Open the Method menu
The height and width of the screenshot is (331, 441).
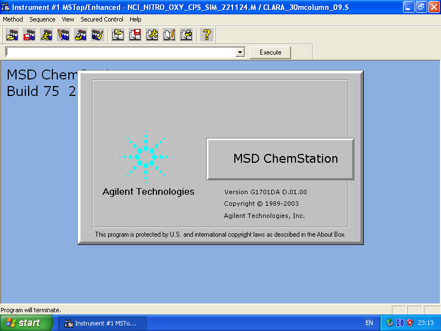click(x=12, y=19)
